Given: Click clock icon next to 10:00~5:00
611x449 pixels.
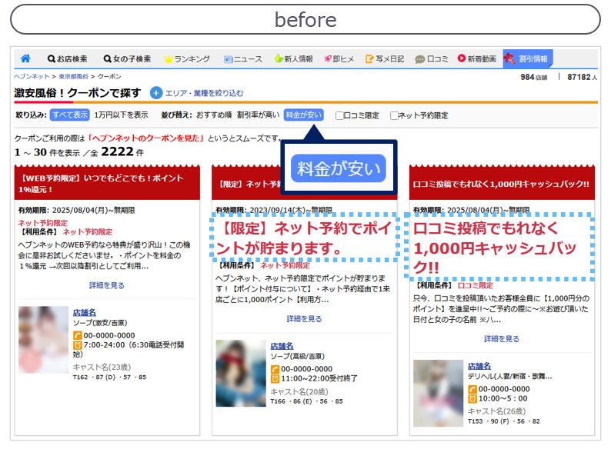Looking at the screenshot, I should click(x=472, y=398).
